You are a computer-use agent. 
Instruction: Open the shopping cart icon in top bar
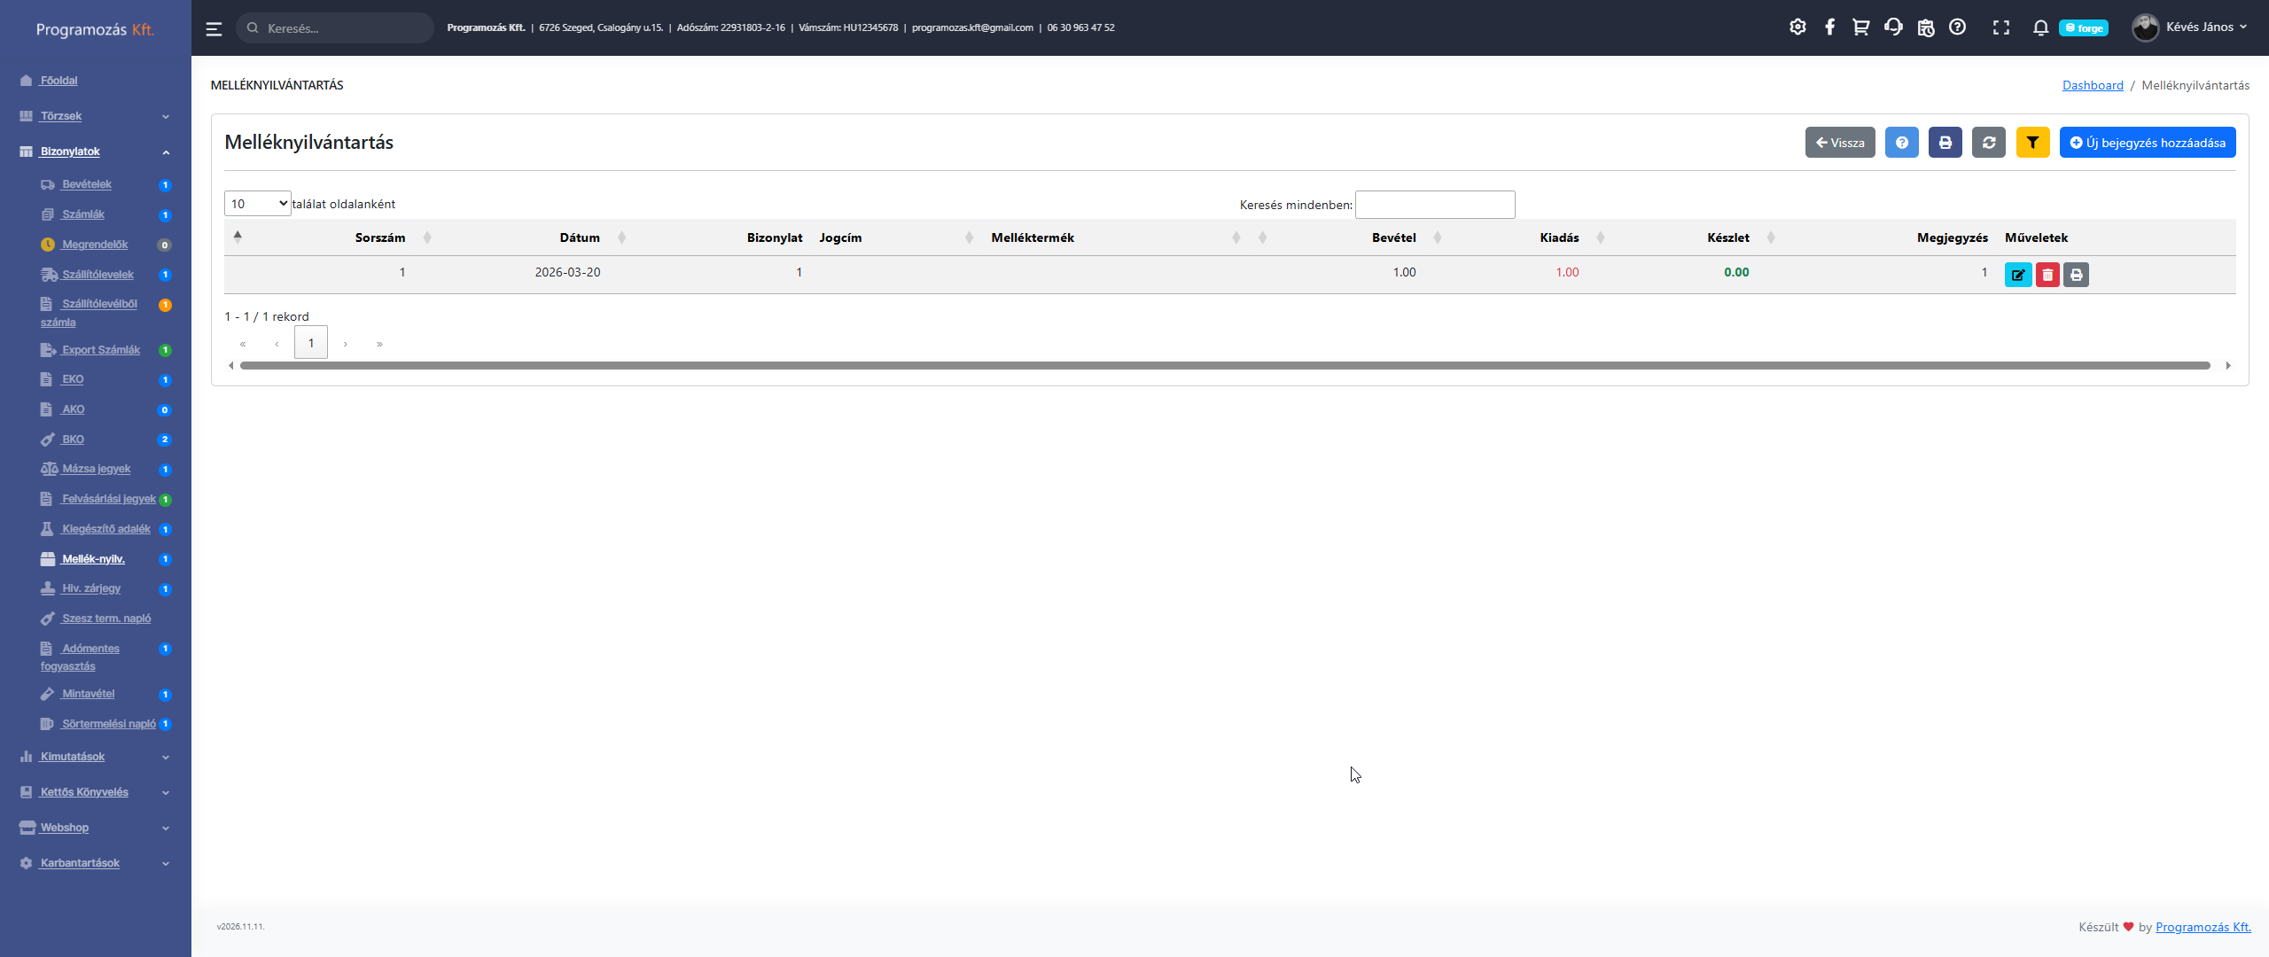click(1860, 27)
